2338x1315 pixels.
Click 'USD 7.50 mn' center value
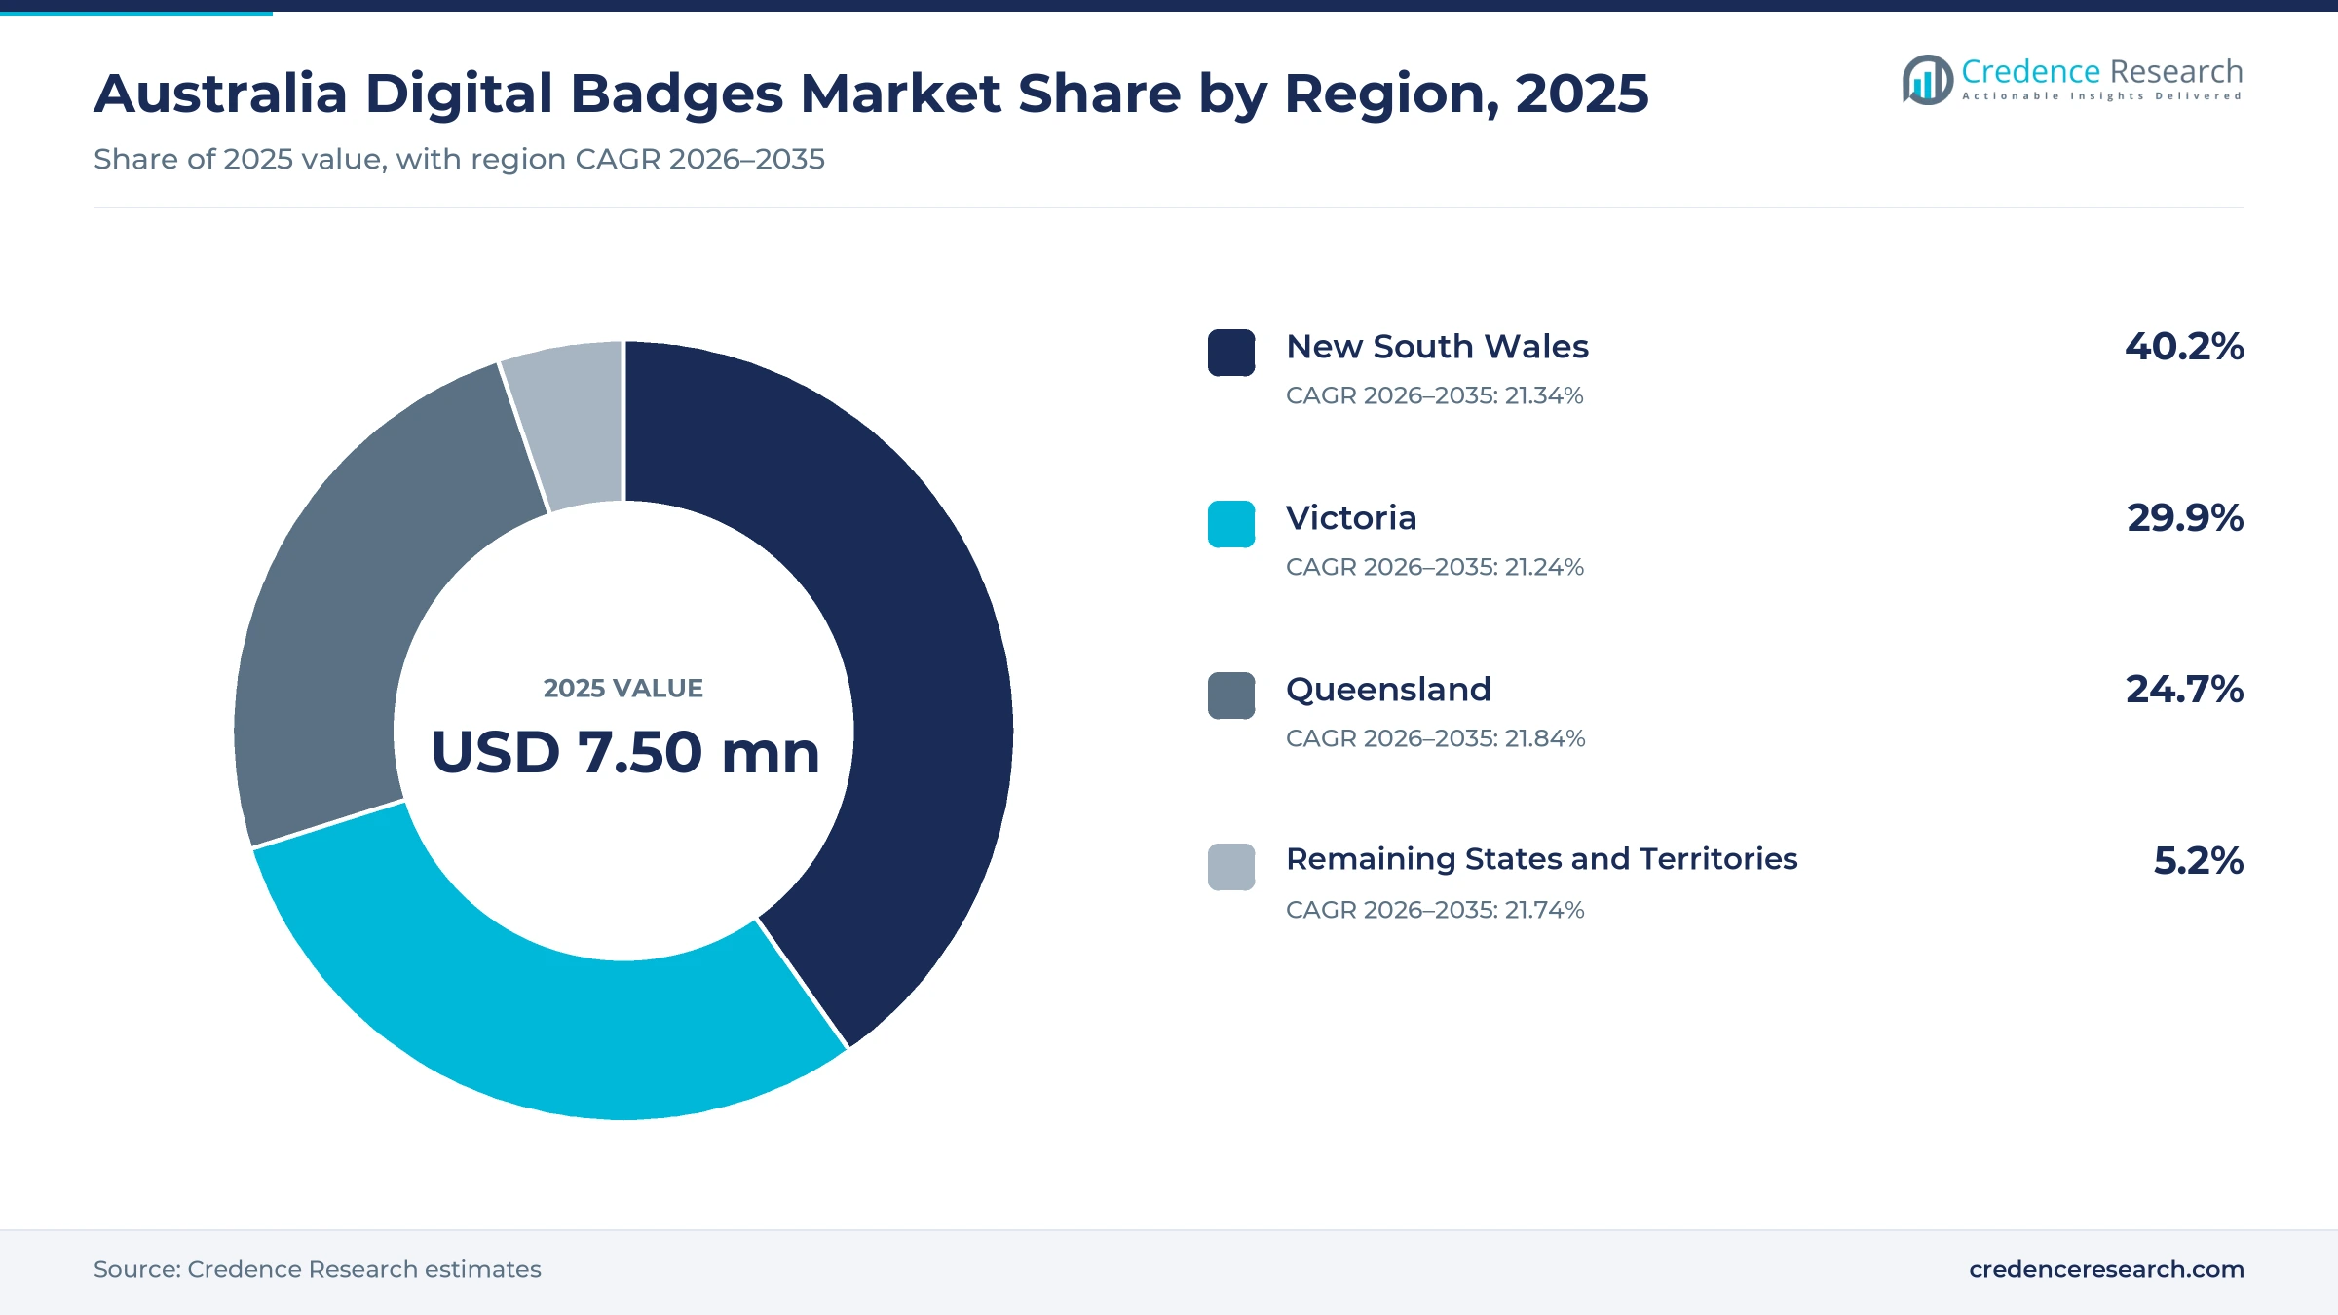tap(624, 753)
